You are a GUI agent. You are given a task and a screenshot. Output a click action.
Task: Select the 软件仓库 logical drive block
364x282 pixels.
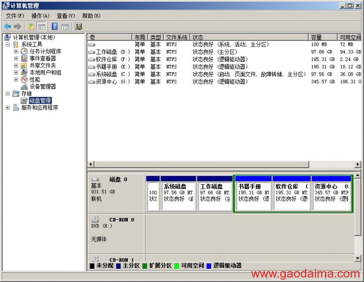(x=292, y=193)
